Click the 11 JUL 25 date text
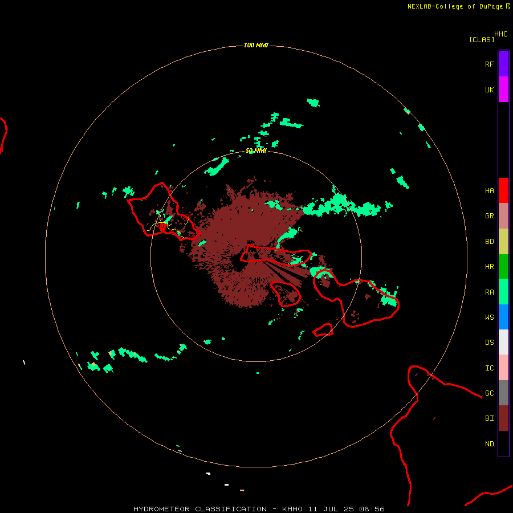 click(x=331, y=509)
